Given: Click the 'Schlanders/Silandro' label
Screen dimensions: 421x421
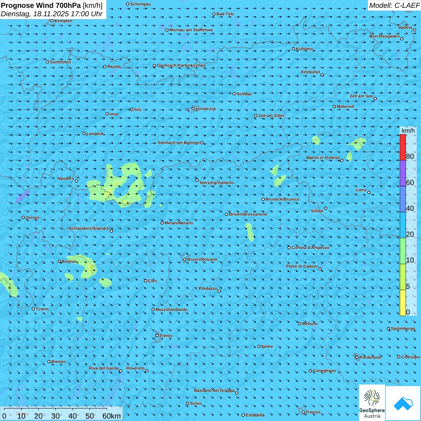Looking at the screenshot, I should [x=89, y=228].
